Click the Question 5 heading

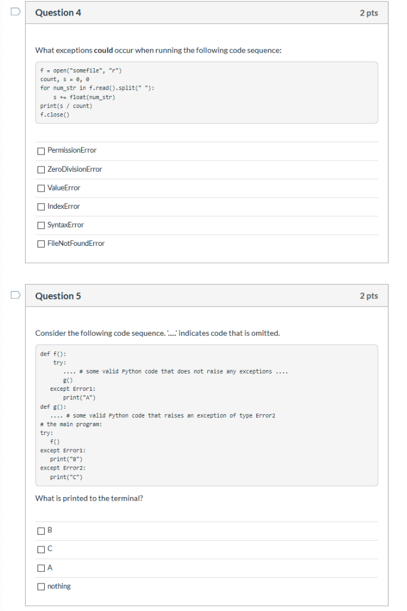[58, 295]
